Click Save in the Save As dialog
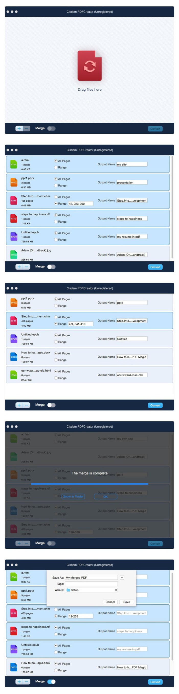The width and height of the screenshot is (179, 694). [127, 602]
